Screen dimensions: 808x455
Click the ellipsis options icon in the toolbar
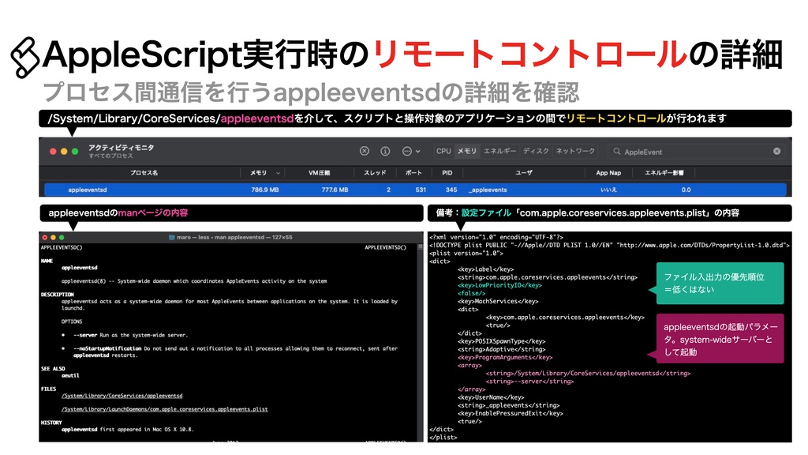click(406, 152)
